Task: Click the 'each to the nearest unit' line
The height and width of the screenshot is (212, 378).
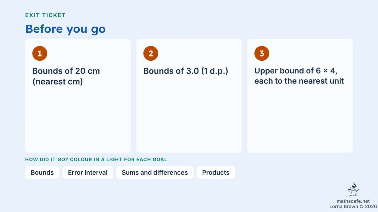Action: coord(299,81)
